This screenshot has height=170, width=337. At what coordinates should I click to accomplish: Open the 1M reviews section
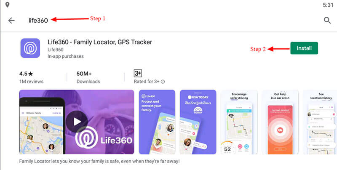[x=31, y=82]
